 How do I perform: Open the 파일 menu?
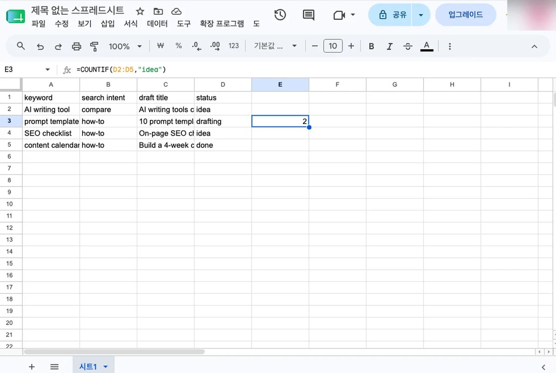tap(38, 24)
